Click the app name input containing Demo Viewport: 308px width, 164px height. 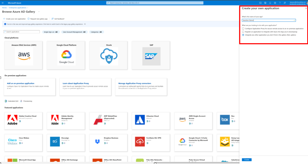(x=269, y=20)
